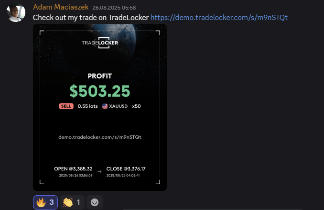Open the TradeLocker trade card image
Viewport: 324px width, 210px height.
(100, 107)
